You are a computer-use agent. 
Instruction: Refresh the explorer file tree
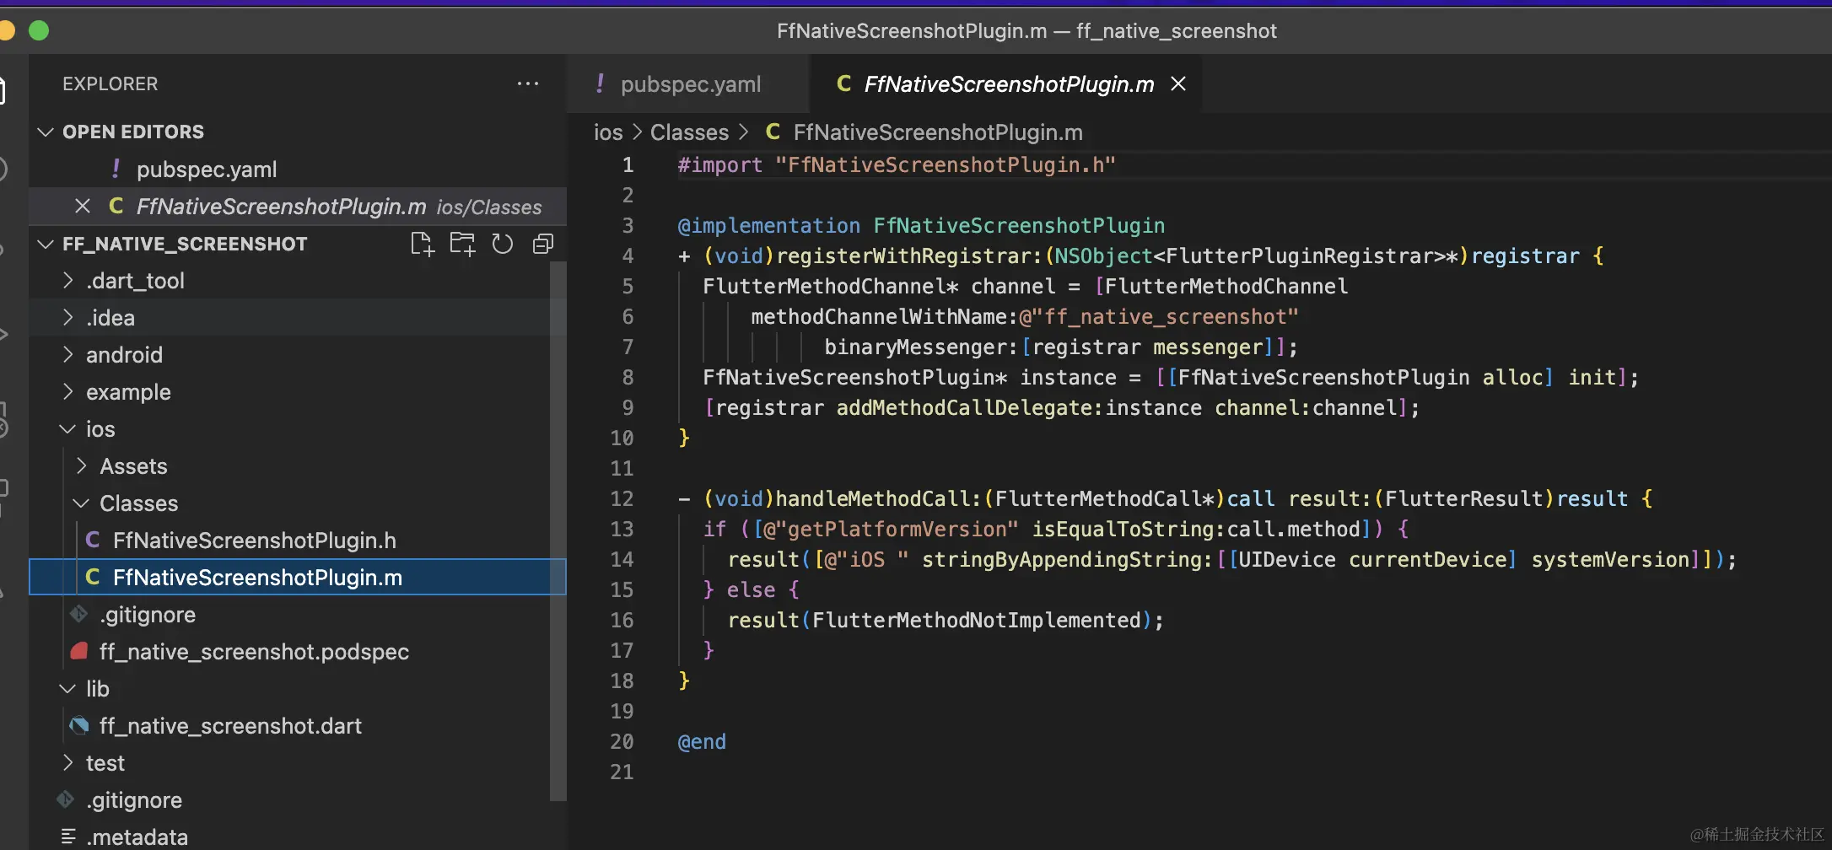(503, 245)
